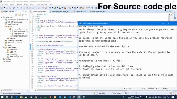Image resolution: width=177 pixels, height=99 pixels.
Task: Open Visual Studio Code from the taskbar
Action: pyautogui.click(x=69, y=97)
